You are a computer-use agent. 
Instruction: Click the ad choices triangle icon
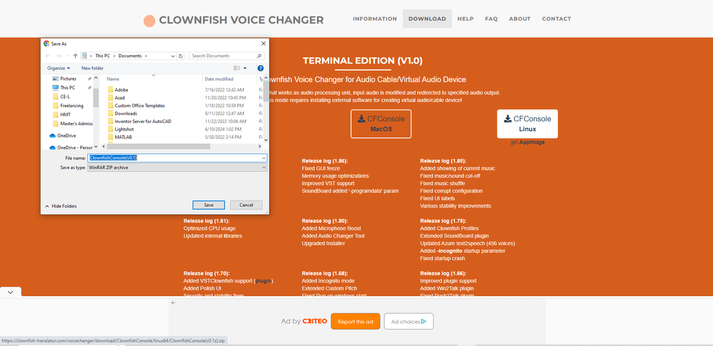tap(424, 322)
